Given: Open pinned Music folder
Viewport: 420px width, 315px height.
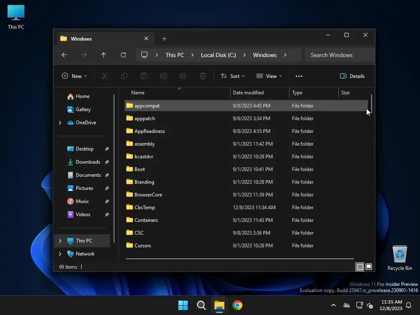Looking at the screenshot, I should click(82, 201).
